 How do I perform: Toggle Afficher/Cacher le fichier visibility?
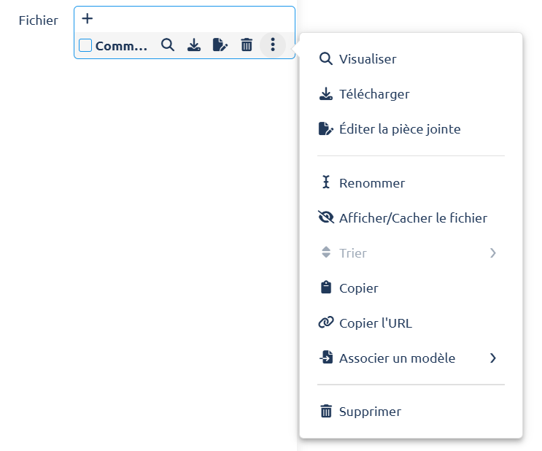point(412,218)
